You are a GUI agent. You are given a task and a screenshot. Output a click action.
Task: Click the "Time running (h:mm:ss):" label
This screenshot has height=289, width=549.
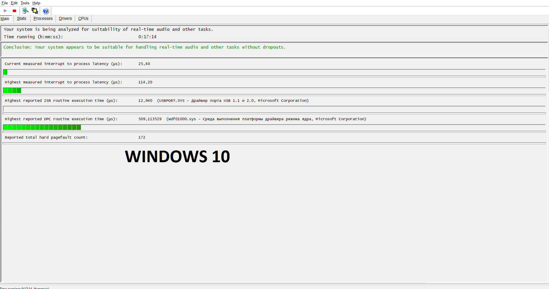(x=33, y=37)
